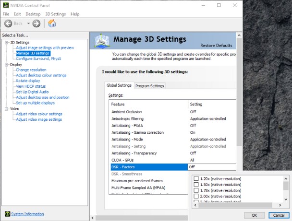Click the settings list vertical scrollbar
The width and height of the screenshot is (292, 221).
point(240,125)
